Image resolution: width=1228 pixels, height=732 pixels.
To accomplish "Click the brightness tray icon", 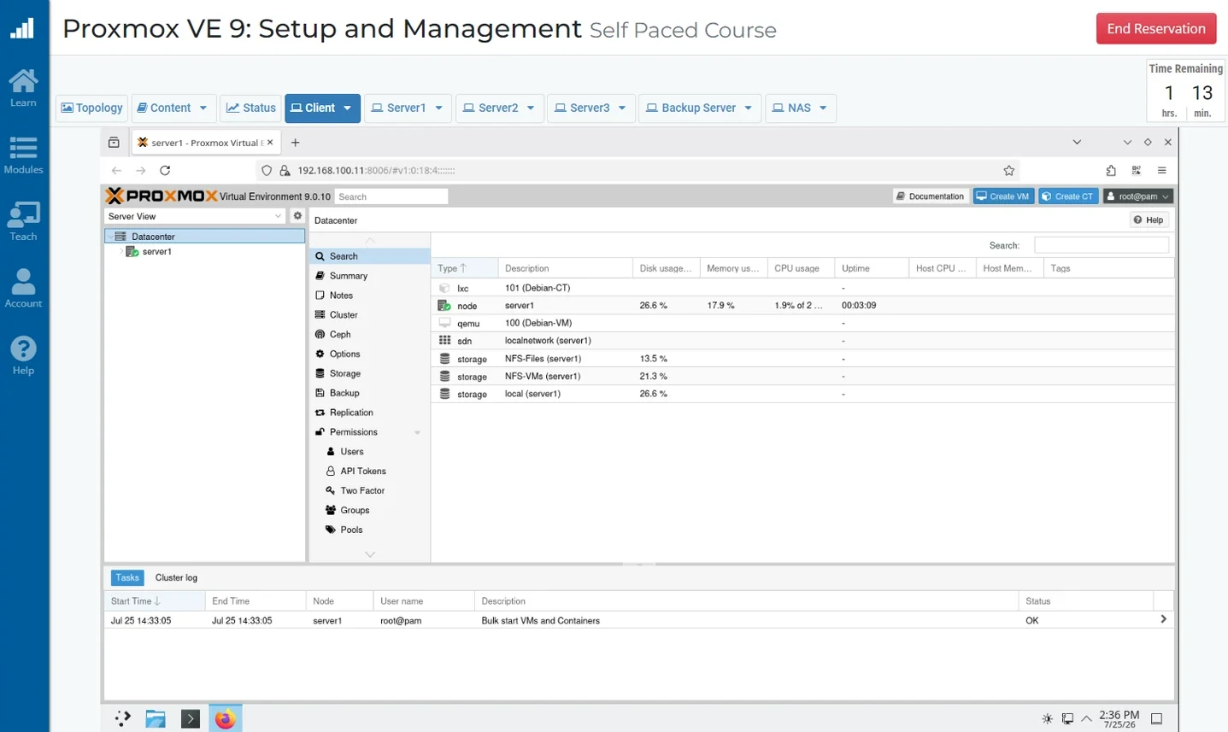I will point(1047,719).
